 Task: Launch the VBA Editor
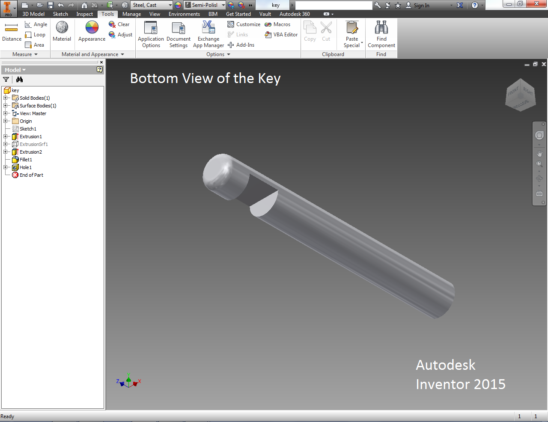click(x=281, y=35)
